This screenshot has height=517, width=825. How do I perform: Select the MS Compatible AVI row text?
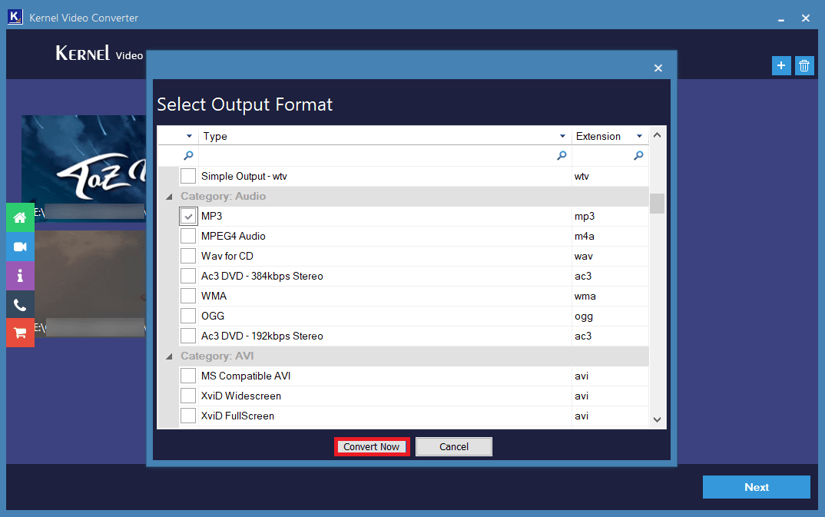tap(246, 376)
